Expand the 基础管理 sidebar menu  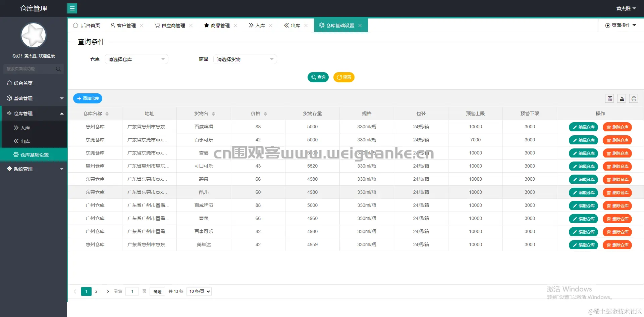34,98
